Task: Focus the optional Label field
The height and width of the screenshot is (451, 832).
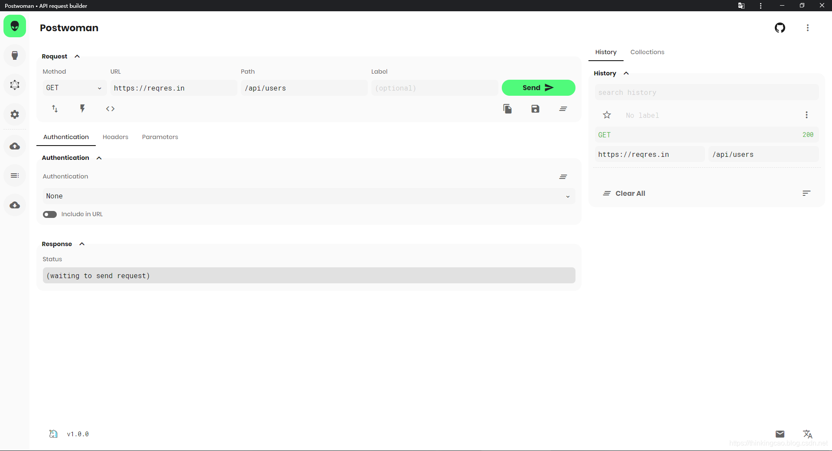Action: pos(435,88)
